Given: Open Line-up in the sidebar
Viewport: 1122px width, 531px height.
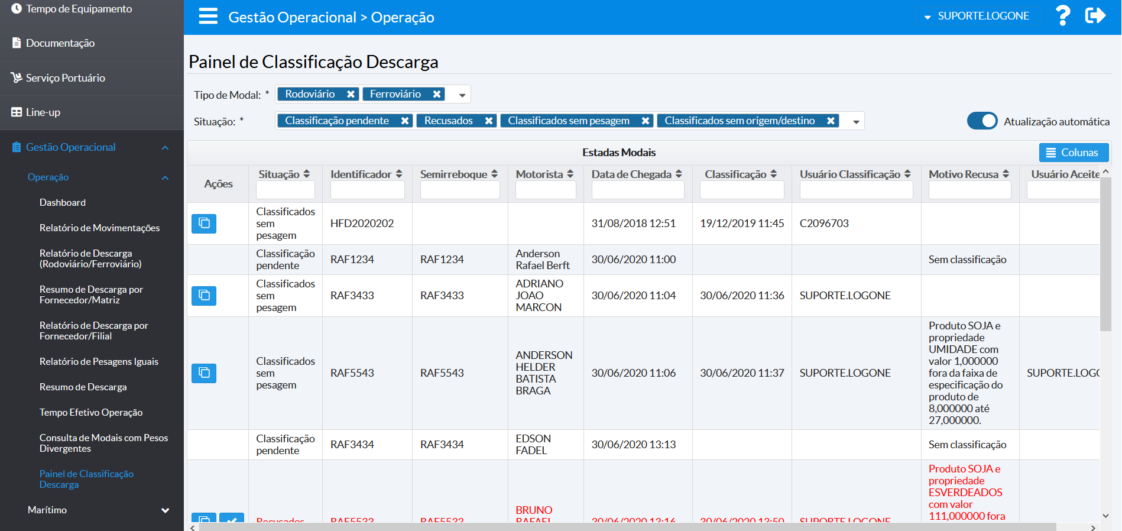Looking at the screenshot, I should 43,112.
